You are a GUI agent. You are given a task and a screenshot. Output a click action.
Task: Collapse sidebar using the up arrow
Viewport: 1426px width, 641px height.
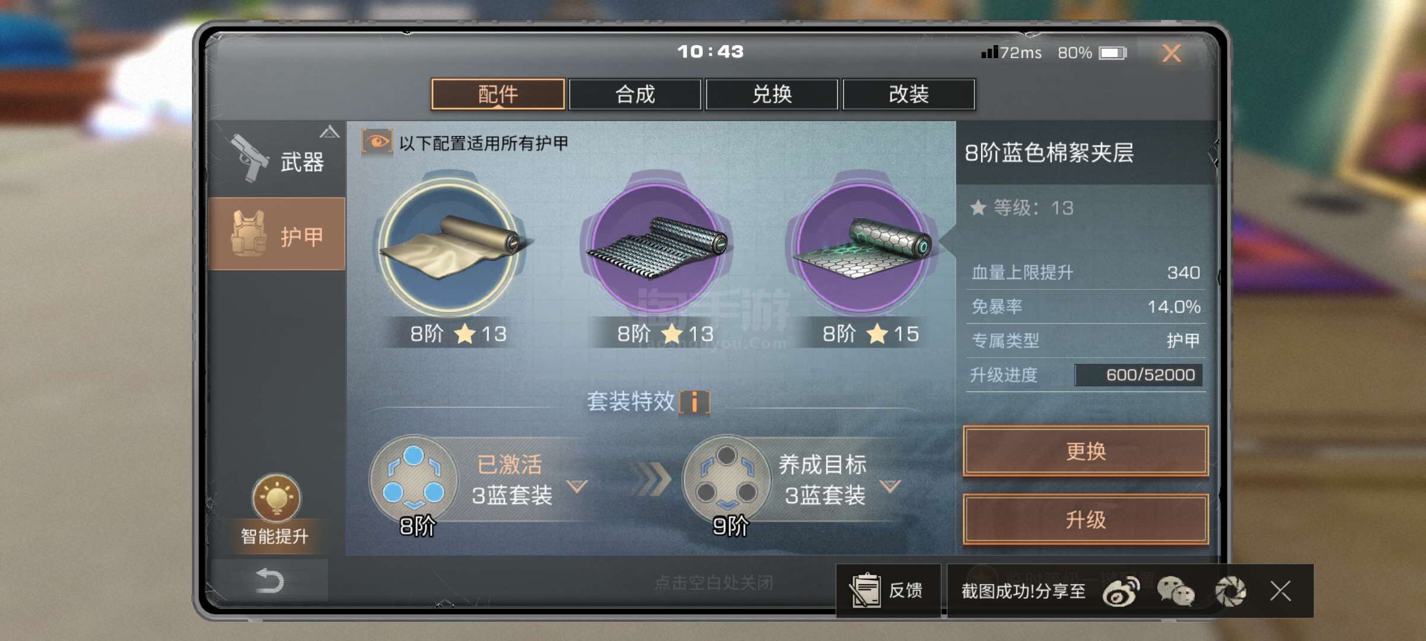(330, 132)
